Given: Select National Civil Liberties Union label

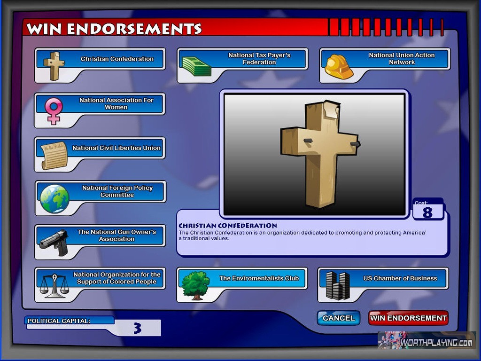Looking at the screenshot, I should click(x=116, y=148).
